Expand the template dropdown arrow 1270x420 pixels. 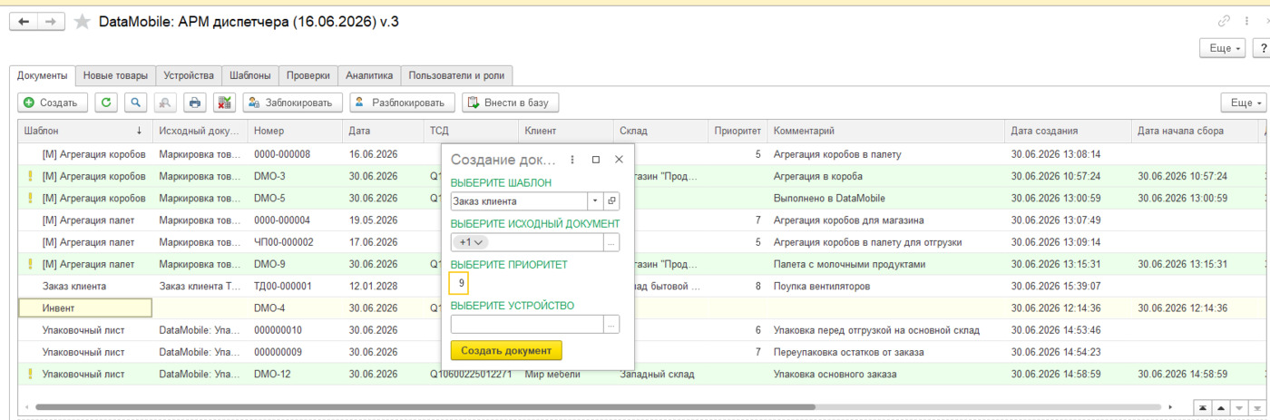click(x=595, y=201)
